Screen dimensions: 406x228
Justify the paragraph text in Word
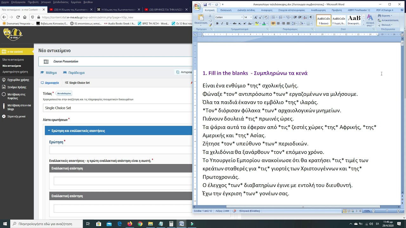click(288, 23)
